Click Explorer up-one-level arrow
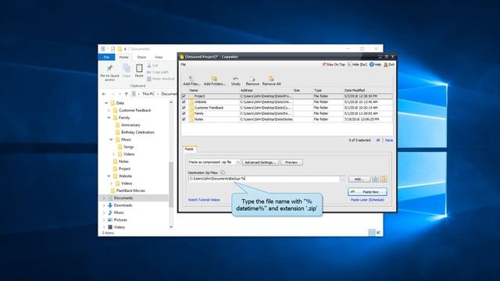Image resolution: width=500 pixels, height=281 pixels. (x=127, y=94)
